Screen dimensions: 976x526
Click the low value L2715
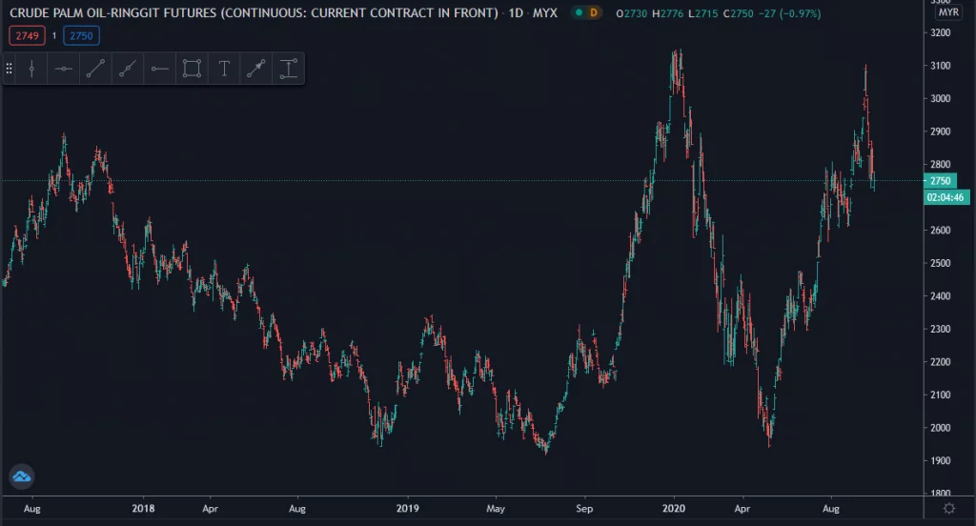pyautogui.click(x=702, y=13)
